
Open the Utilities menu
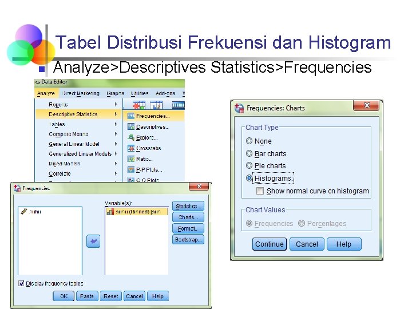(x=140, y=93)
